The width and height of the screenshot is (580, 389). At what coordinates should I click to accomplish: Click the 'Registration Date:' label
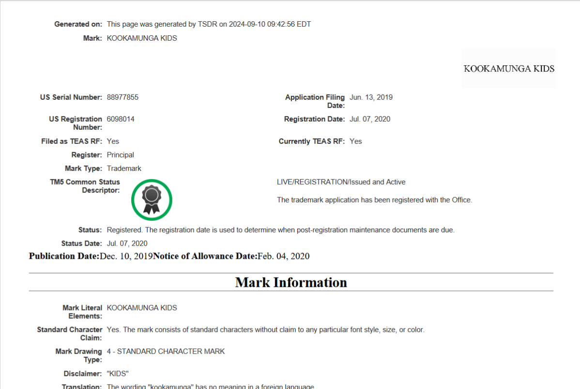(x=314, y=119)
